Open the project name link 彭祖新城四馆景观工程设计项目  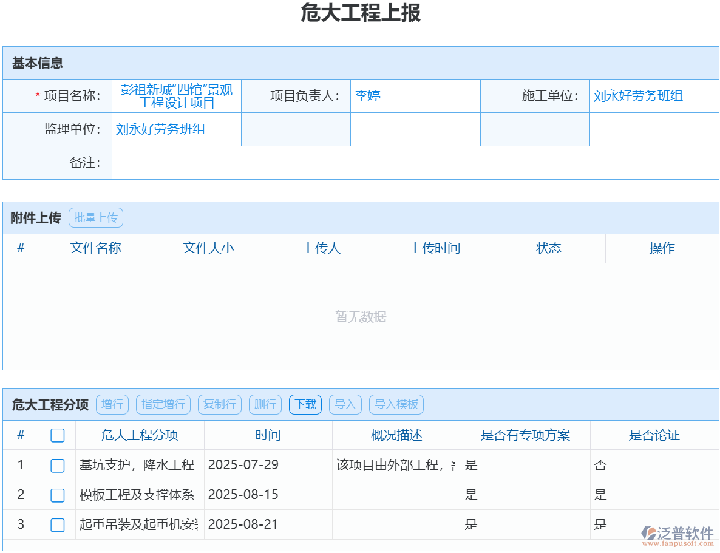[x=176, y=95]
